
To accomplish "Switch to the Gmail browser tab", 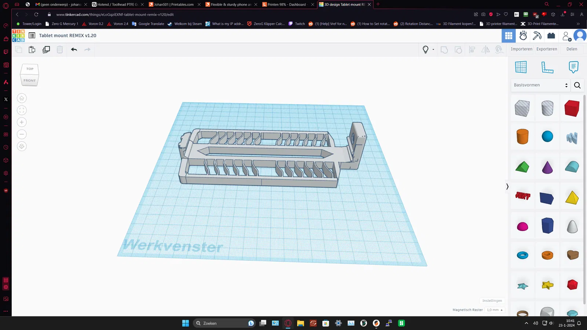I will click(61, 4).
